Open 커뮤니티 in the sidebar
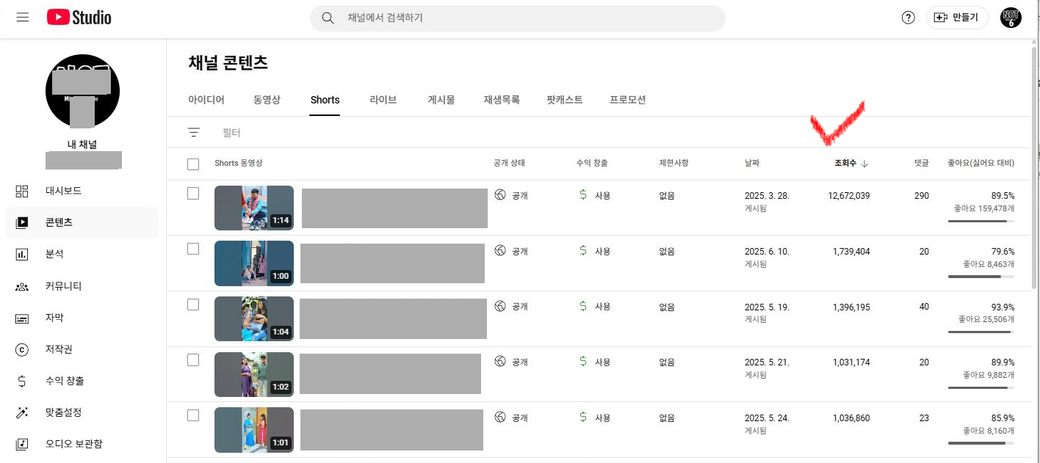 (63, 286)
